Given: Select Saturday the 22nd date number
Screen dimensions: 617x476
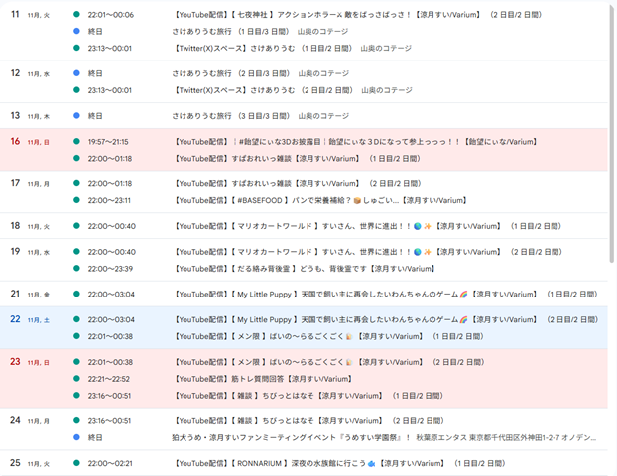Looking at the screenshot, I should click(x=15, y=319).
